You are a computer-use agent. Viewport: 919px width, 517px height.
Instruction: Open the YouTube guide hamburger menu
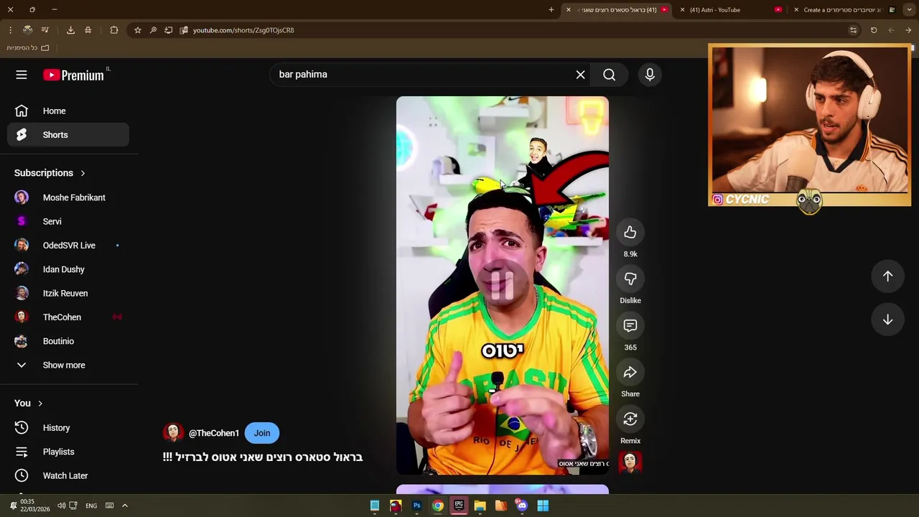click(x=22, y=75)
